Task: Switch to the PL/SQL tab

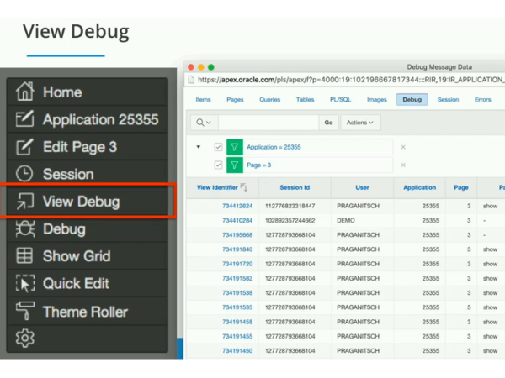Action: (340, 100)
